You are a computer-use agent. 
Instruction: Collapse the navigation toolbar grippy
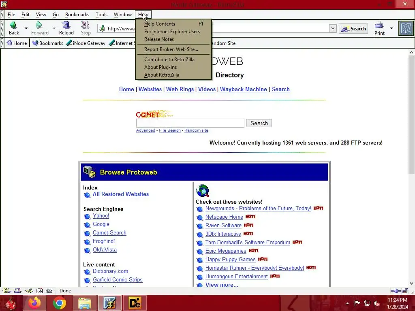click(2, 28)
